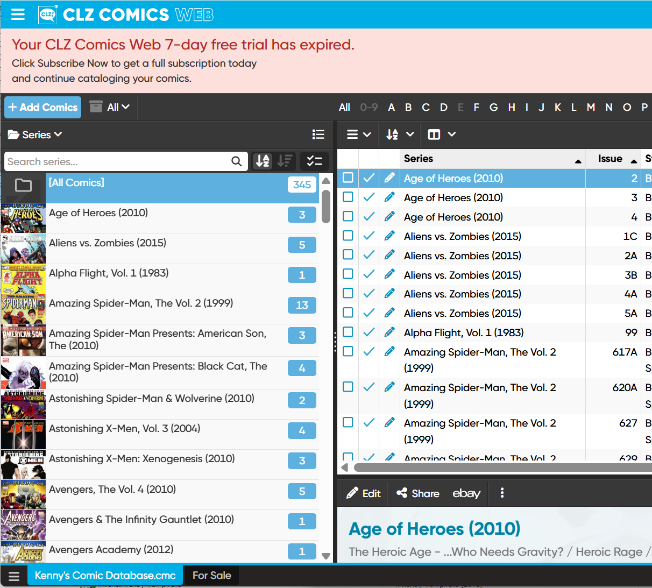The height and width of the screenshot is (588, 652).
Task: Select checkbox for Aliens vs. Zombies 1C
Action: coord(348,236)
